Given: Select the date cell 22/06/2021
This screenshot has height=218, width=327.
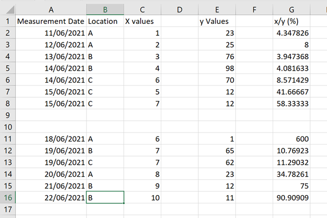Looking at the screenshot, I should pyautogui.click(x=51, y=197).
